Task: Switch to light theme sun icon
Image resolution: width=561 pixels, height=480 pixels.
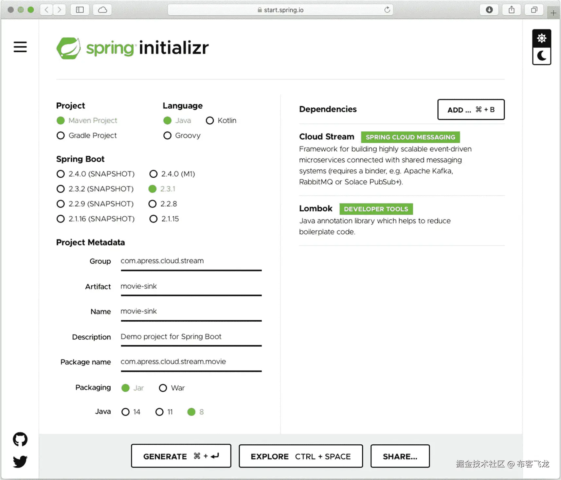Action: (x=542, y=38)
